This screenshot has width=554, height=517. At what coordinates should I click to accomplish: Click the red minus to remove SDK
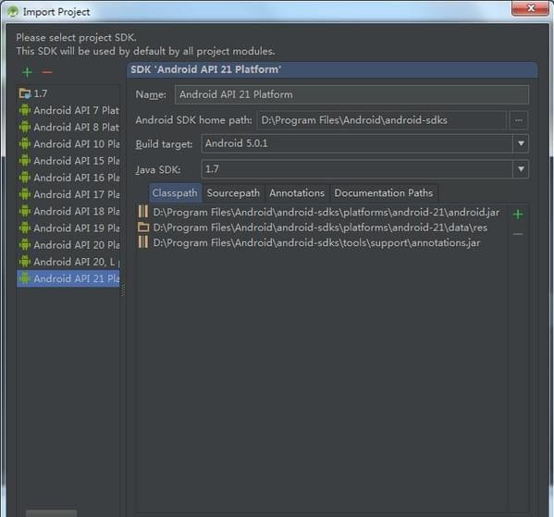(x=47, y=72)
